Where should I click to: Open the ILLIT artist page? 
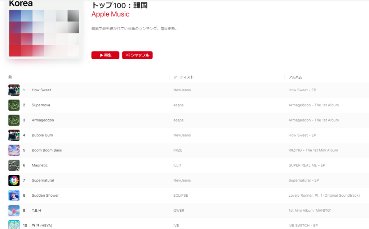[177, 165]
